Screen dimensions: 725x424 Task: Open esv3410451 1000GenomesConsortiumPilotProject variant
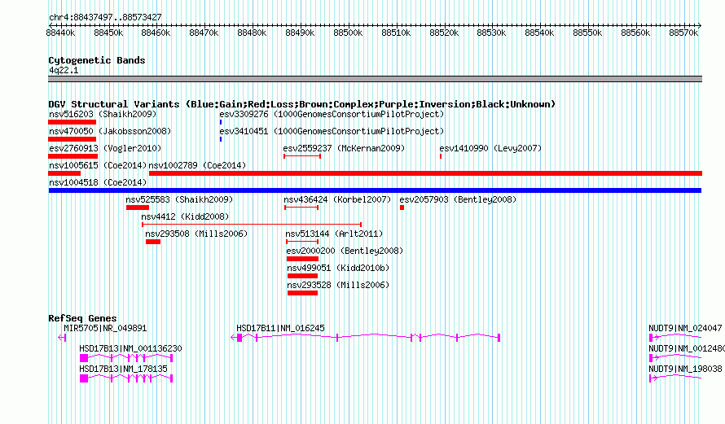[x=332, y=131]
